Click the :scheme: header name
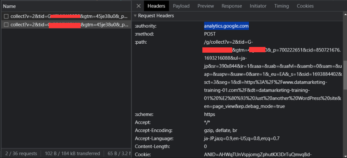This screenshot has width=347, height=158. (x=144, y=114)
